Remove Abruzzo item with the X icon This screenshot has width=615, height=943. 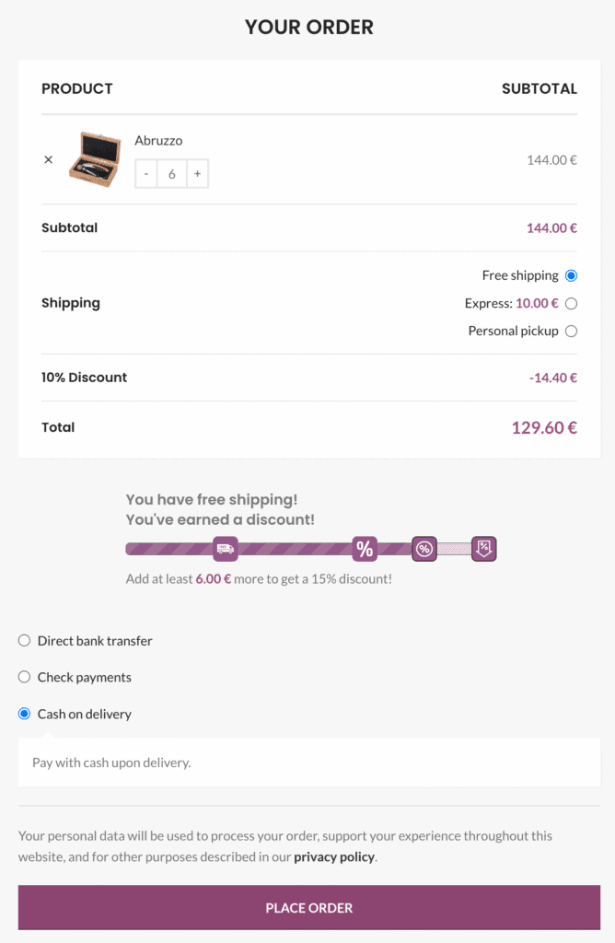coord(49,159)
